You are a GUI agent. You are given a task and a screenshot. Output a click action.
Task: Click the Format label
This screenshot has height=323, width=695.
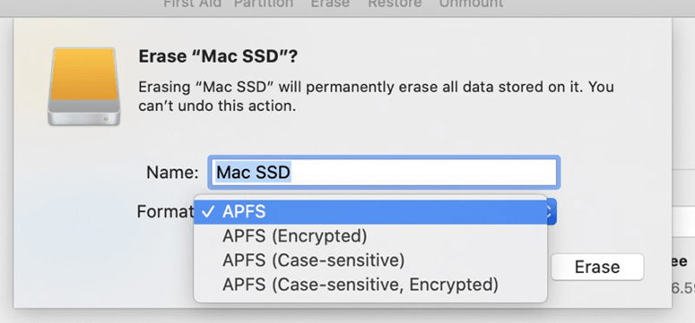[165, 212]
